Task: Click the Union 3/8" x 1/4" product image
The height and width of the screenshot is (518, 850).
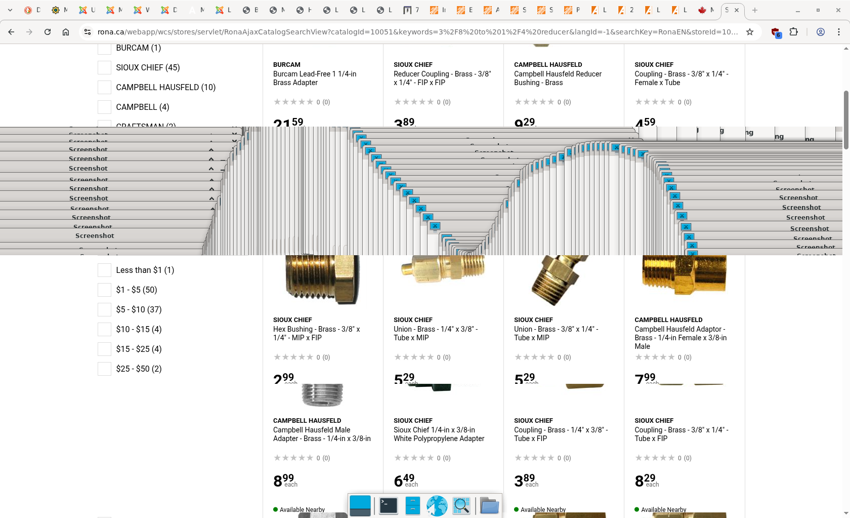Action: click(x=561, y=280)
